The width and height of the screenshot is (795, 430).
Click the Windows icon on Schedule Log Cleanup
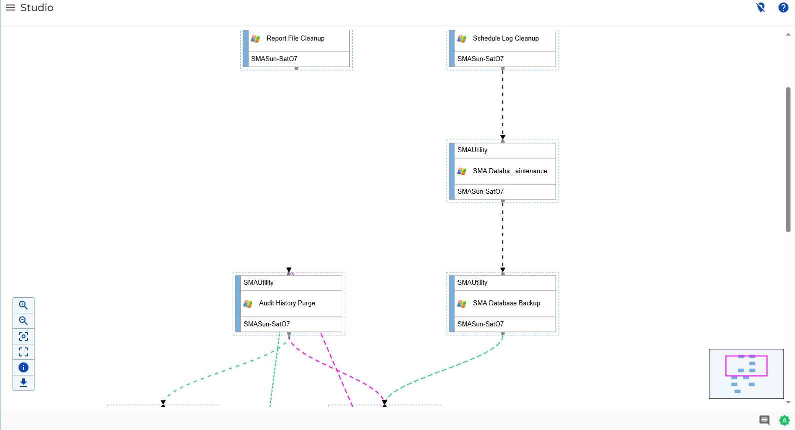pos(462,39)
